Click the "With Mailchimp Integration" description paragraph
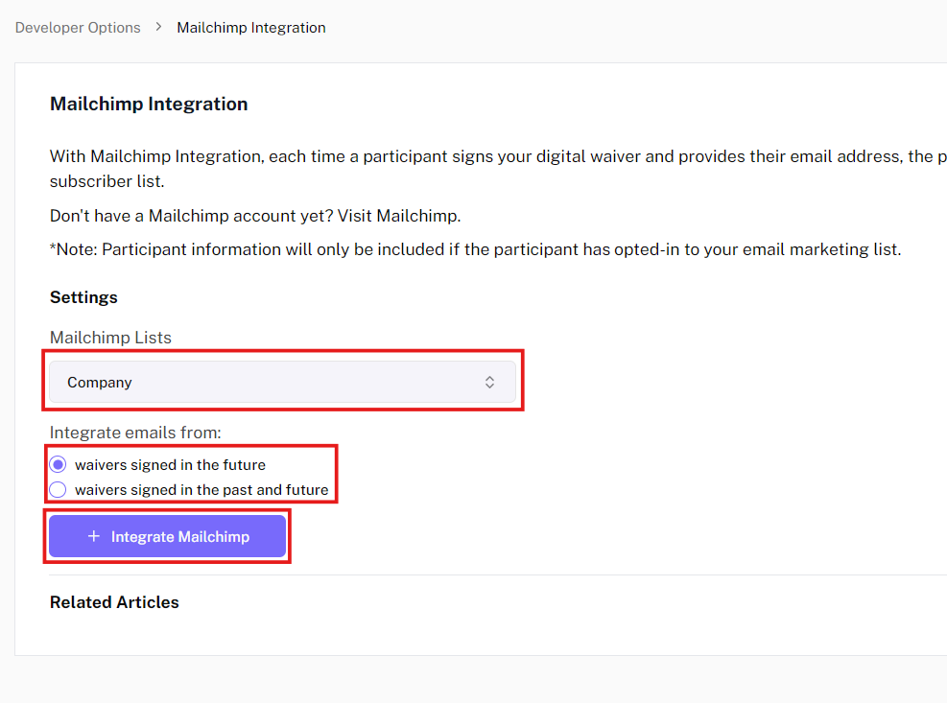 [480, 157]
